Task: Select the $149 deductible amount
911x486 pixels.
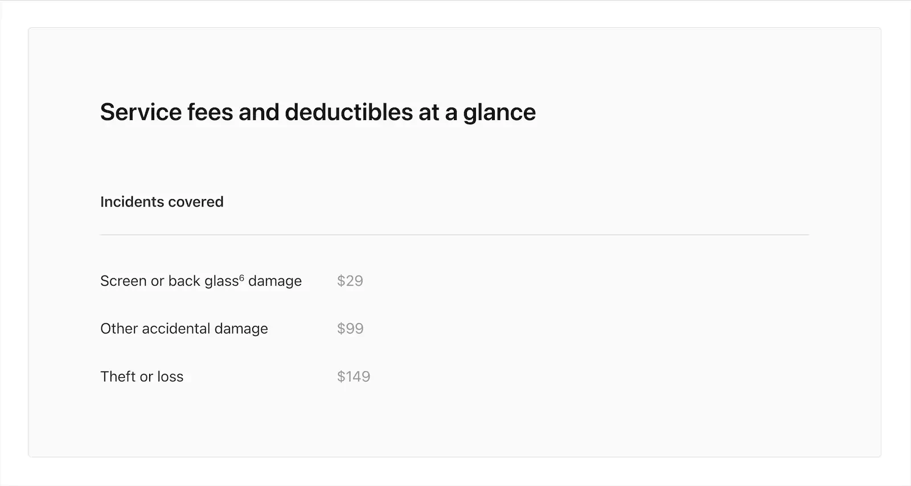Action: (353, 376)
